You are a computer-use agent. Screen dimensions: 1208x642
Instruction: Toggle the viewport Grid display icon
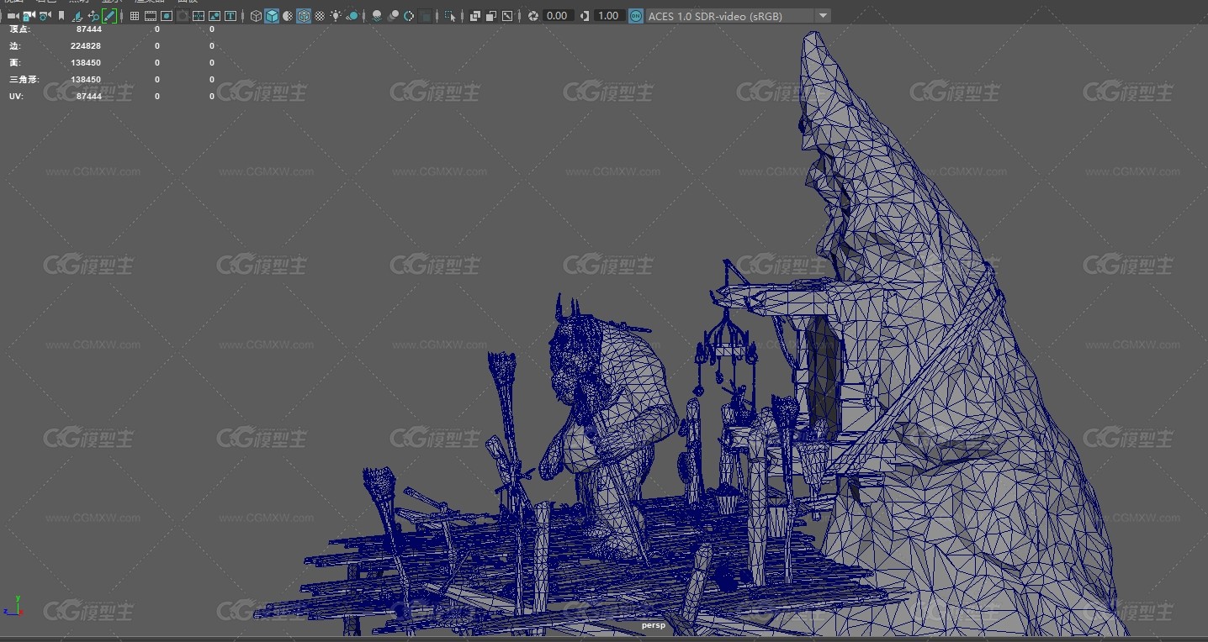click(x=134, y=16)
